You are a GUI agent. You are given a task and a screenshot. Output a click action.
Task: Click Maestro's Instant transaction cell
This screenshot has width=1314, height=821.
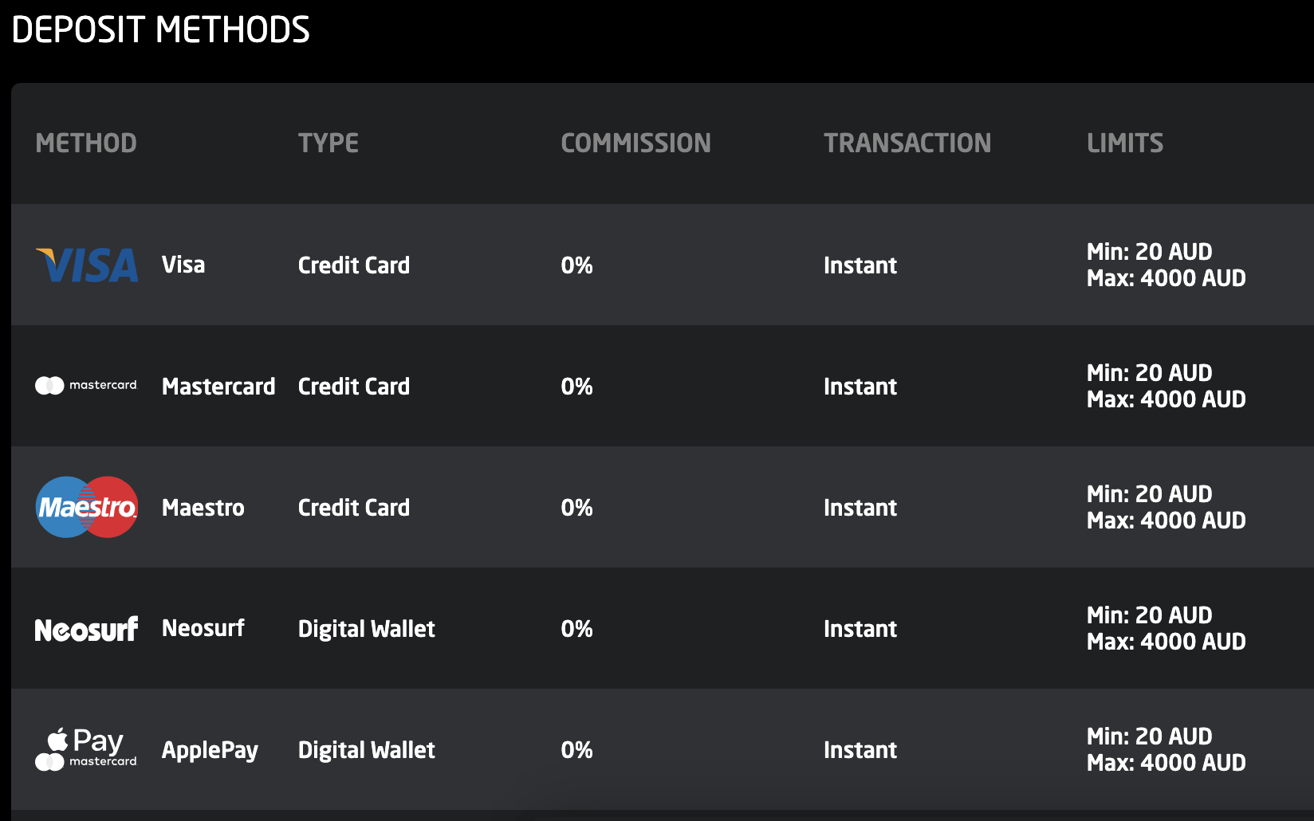coord(860,508)
